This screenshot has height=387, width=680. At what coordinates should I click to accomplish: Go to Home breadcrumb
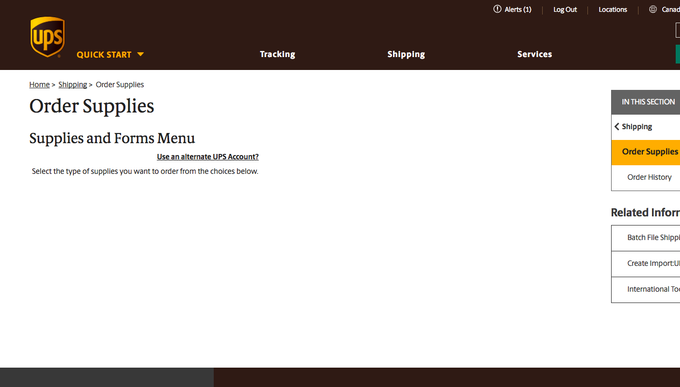click(39, 85)
